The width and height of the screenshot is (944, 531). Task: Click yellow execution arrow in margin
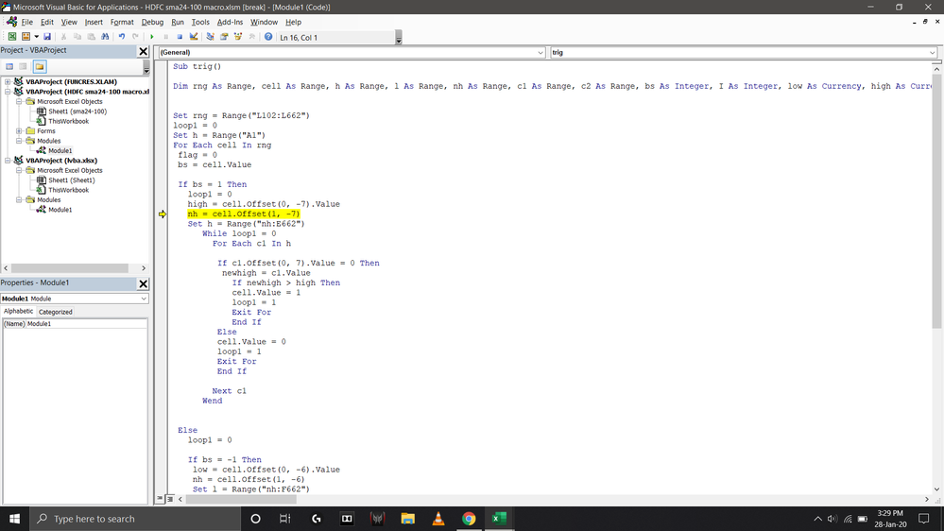click(x=163, y=214)
